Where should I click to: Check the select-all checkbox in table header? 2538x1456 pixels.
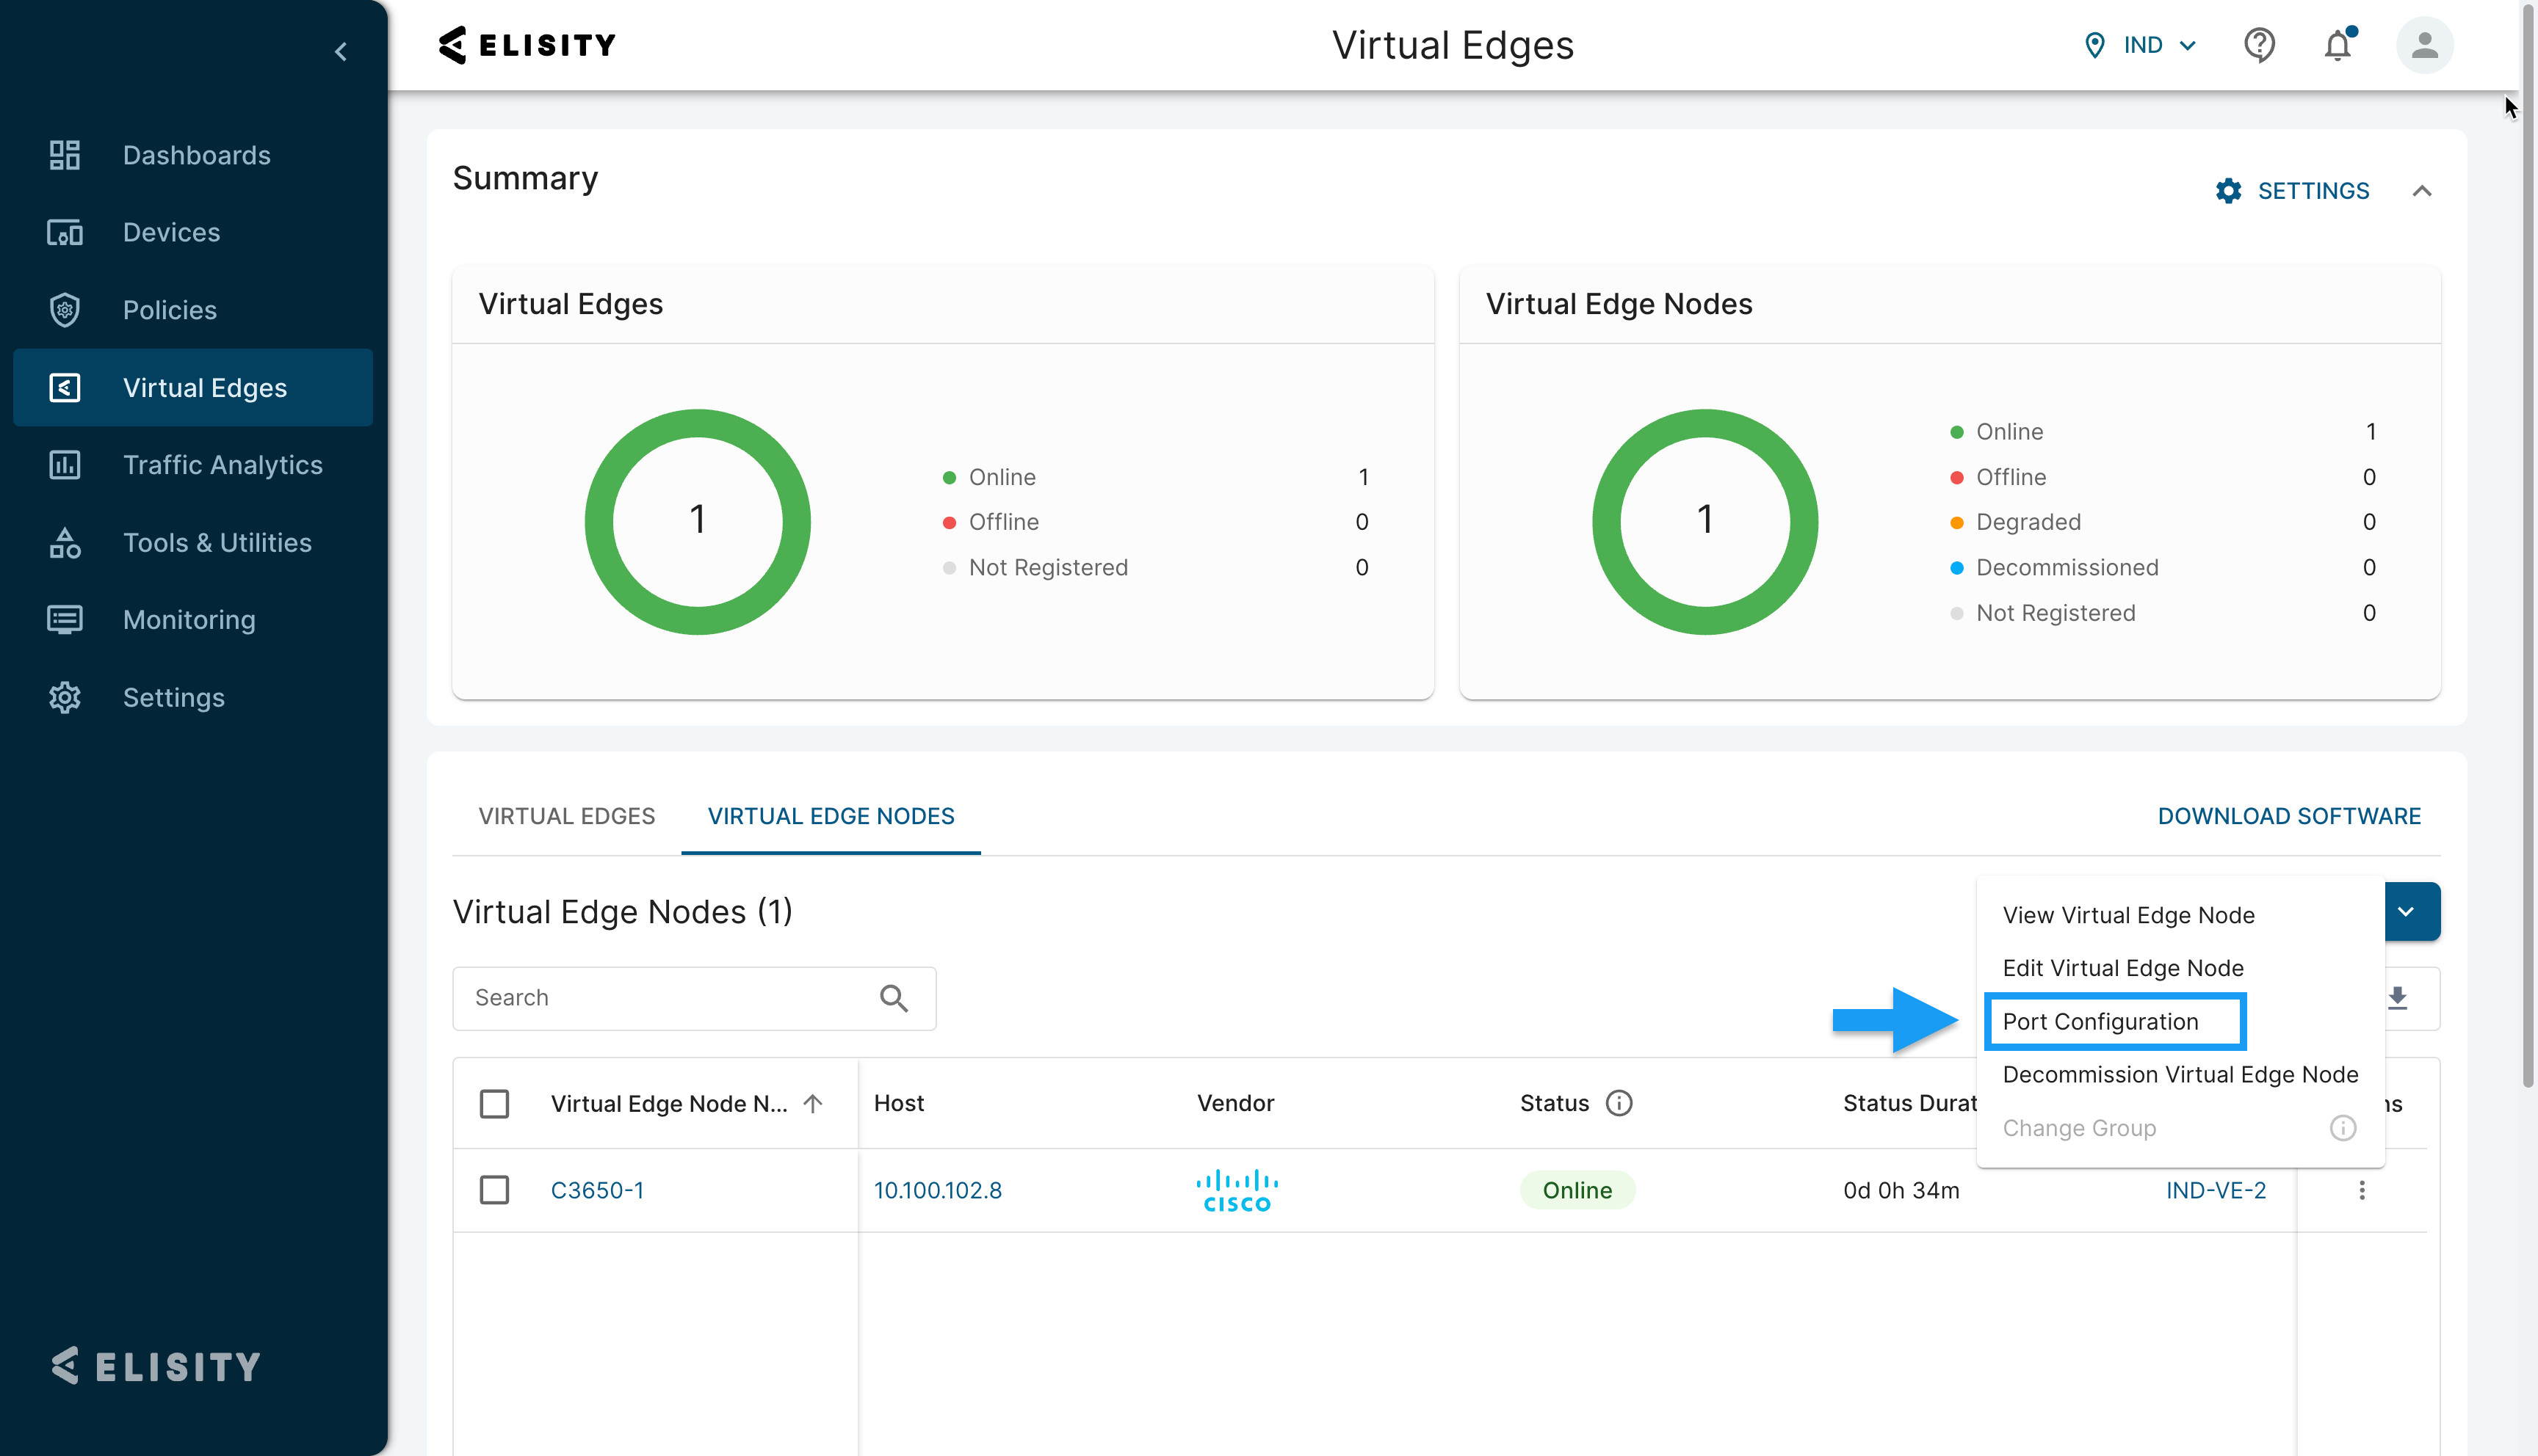494,1103
